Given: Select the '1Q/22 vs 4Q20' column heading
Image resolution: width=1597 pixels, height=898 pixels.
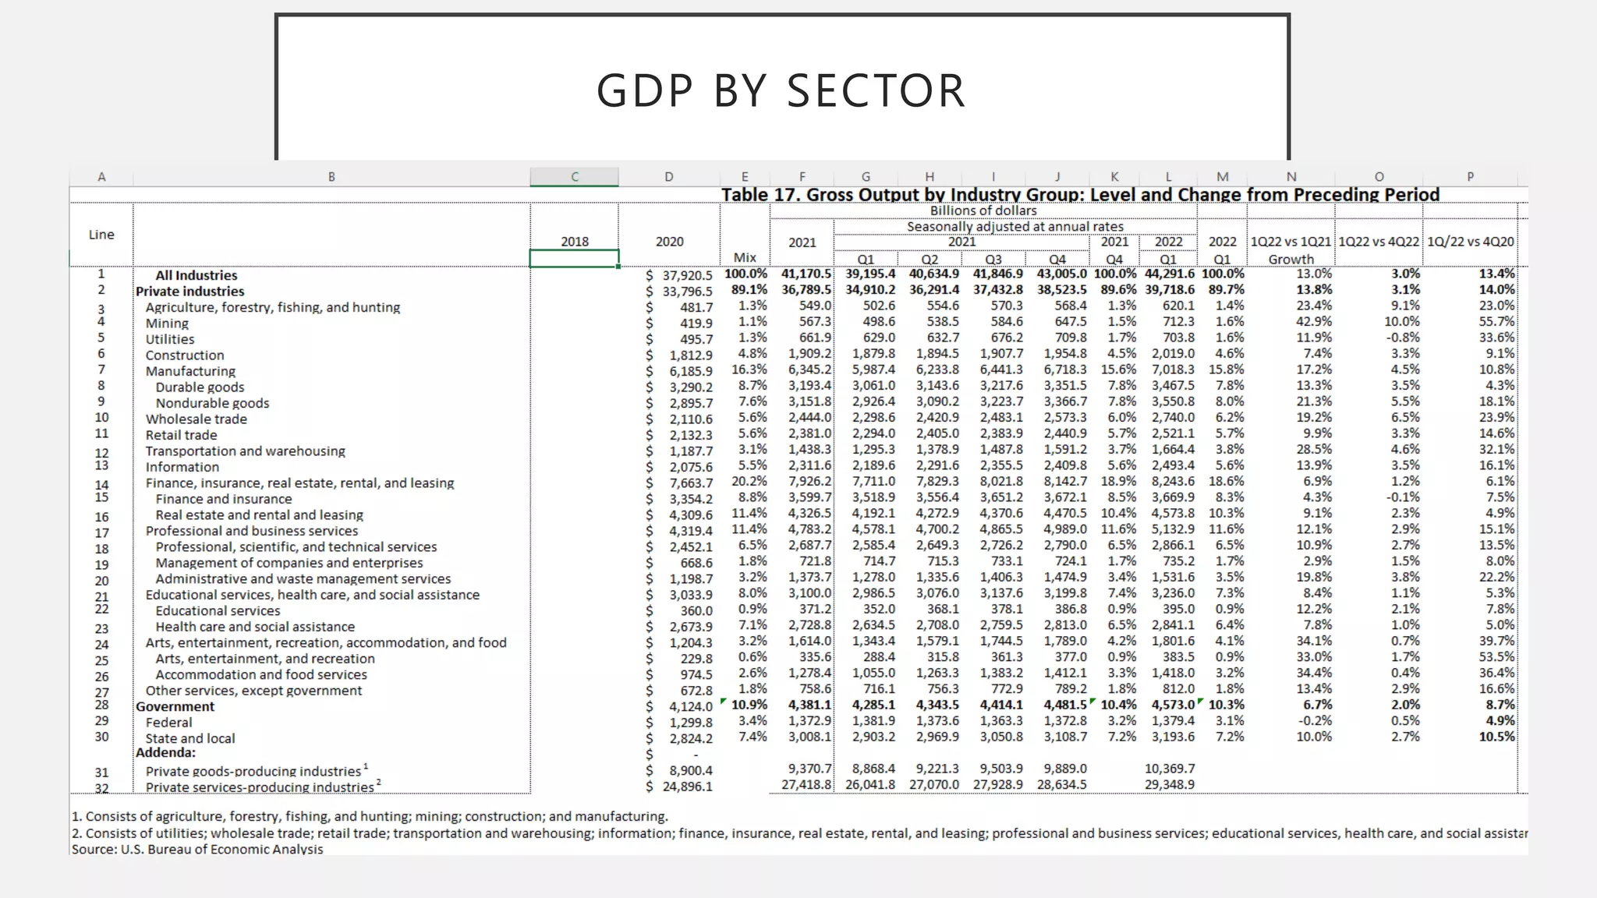Looking at the screenshot, I should pyautogui.click(x=1471, y=242).
